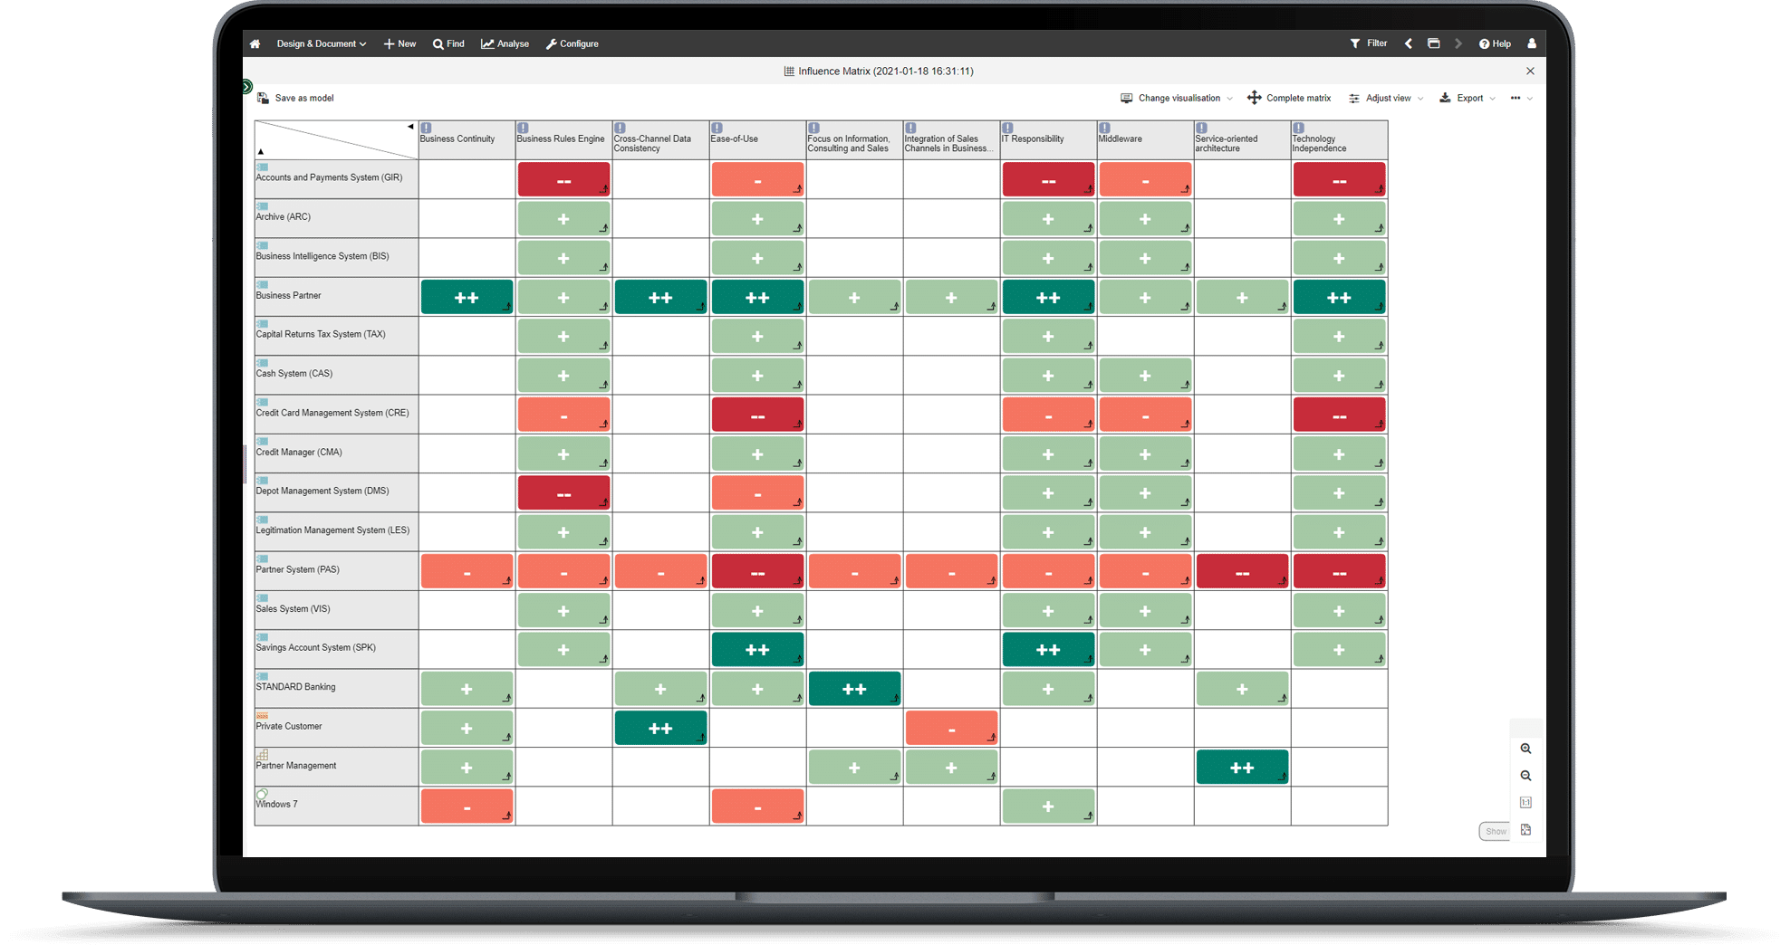This screenshot has width=1790, height=945.
Task: Zoom in with the magnifier plus icon
Action: pos(1525,749)
